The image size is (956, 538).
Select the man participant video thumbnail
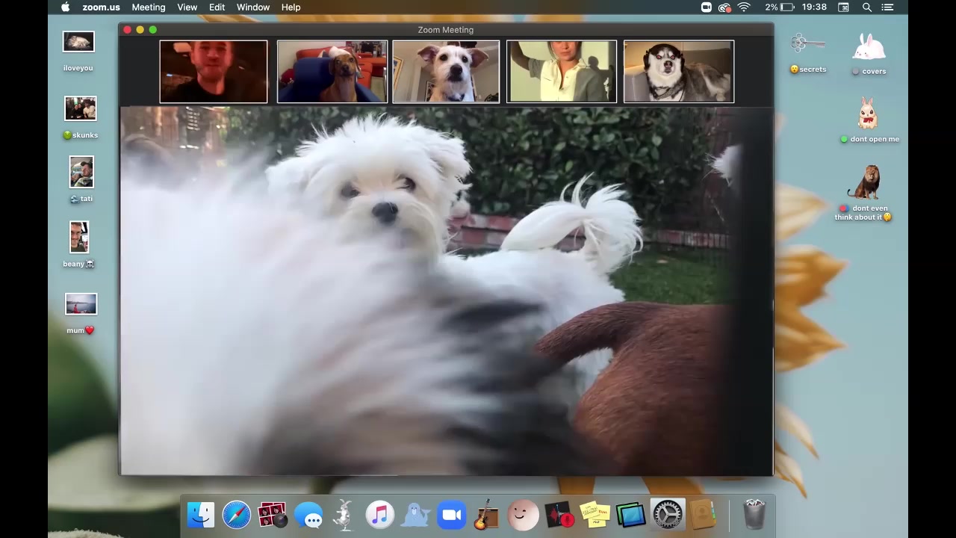click(x=214, y=71)
